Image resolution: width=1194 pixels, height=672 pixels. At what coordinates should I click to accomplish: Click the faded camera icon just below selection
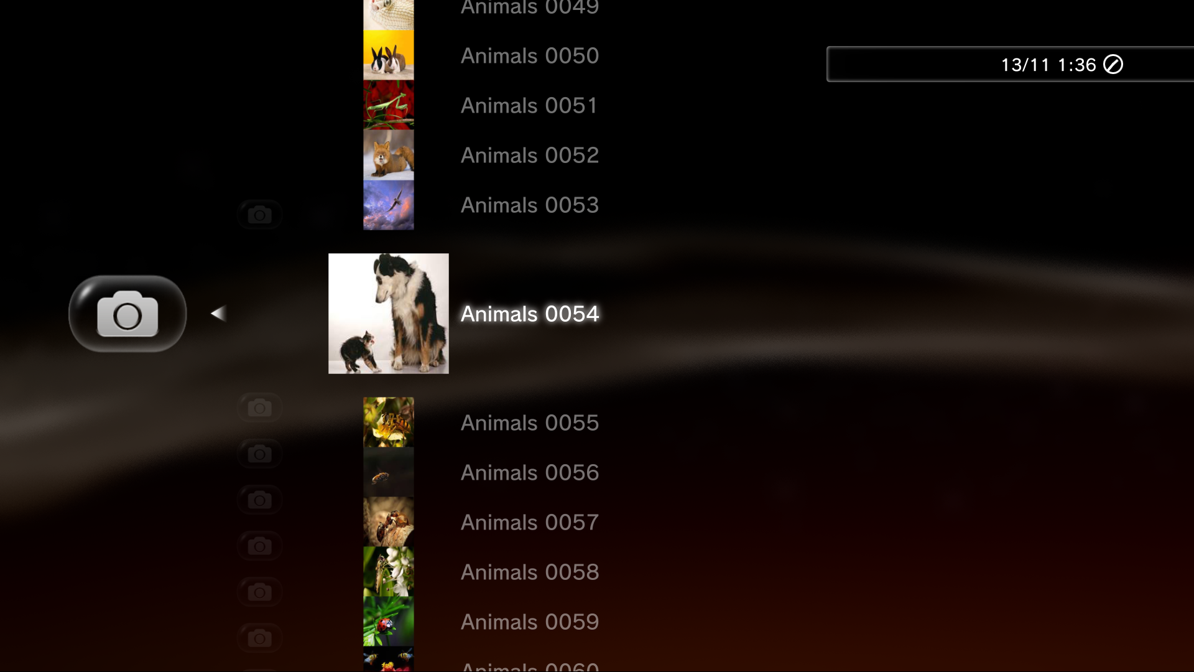click(259, 408)
